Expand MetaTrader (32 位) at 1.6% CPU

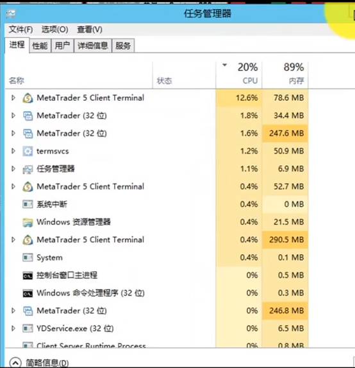tap(13, 134)
